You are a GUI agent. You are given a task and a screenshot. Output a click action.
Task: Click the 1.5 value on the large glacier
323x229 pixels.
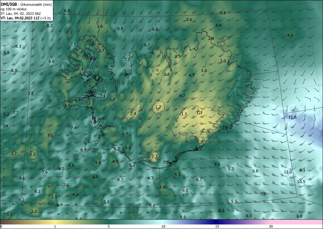(184, 114)
